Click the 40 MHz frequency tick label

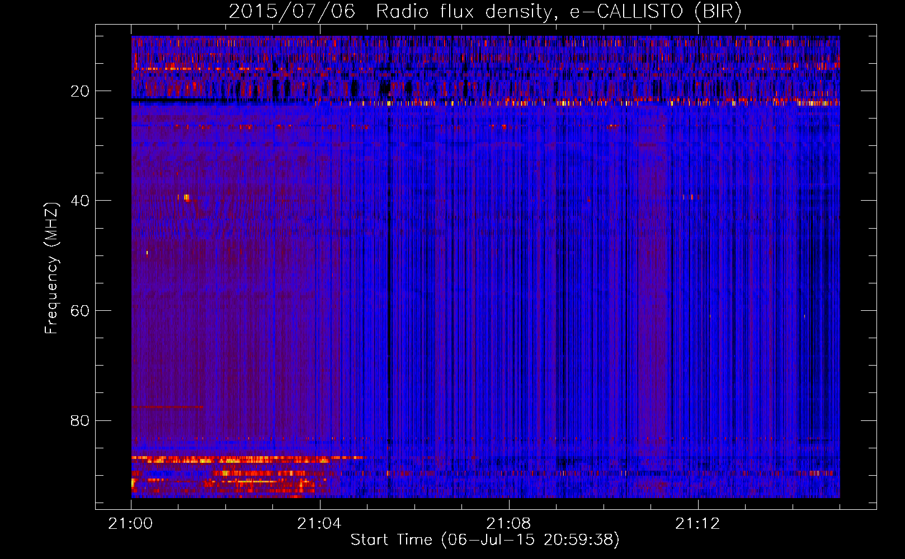tap(80, 201)
